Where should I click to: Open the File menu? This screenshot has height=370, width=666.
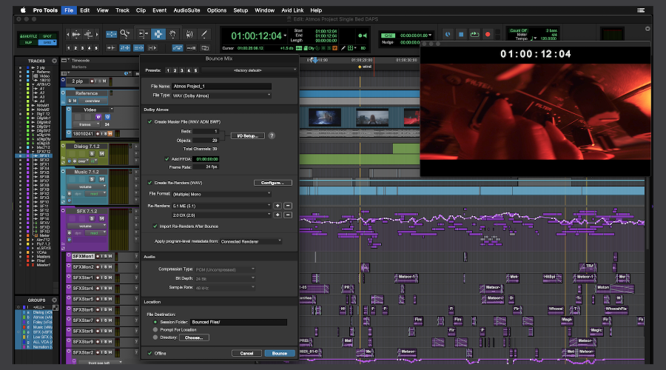pos(69,10)
